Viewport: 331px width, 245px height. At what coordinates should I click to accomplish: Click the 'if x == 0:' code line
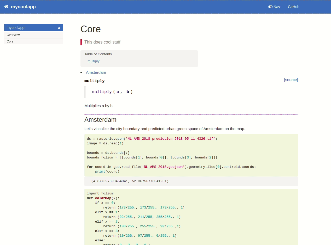pyautogui.click(x=105, y=203)
